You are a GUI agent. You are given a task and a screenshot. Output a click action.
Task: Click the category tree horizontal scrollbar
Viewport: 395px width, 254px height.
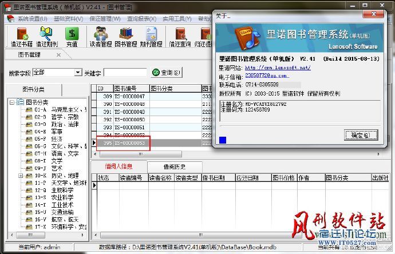[x=30, y=235]
